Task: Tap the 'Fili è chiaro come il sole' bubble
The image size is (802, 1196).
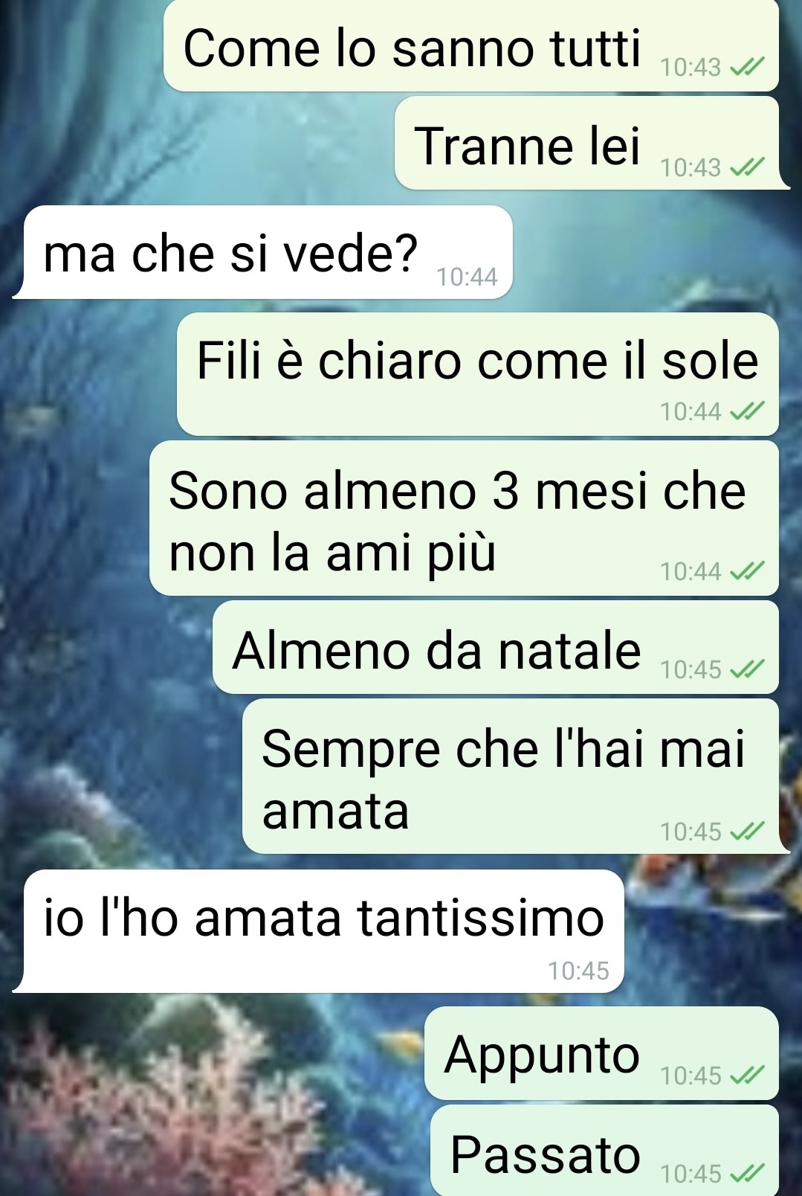Action: click(478, 374)
